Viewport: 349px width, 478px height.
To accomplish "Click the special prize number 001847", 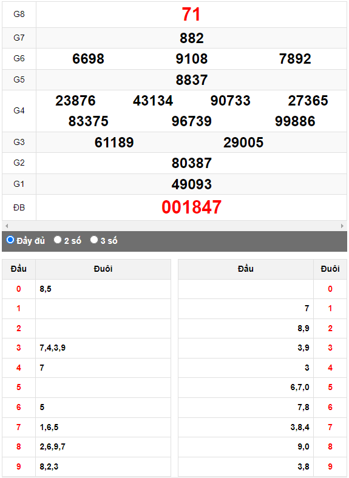I will click(x=192, y=207).
